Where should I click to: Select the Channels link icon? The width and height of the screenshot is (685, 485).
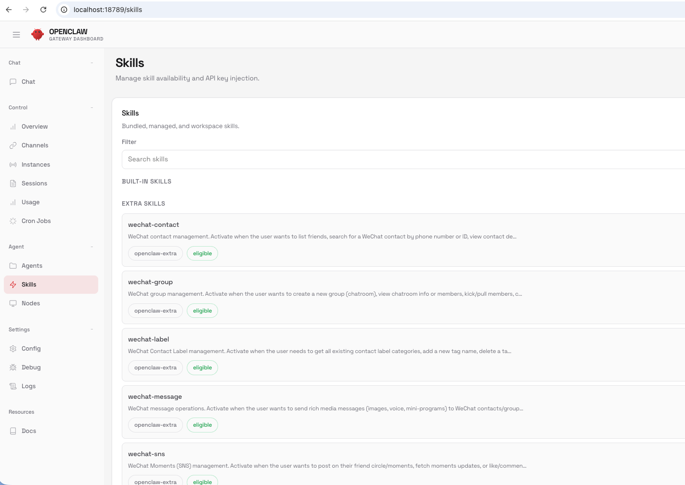tap(13, 145)
